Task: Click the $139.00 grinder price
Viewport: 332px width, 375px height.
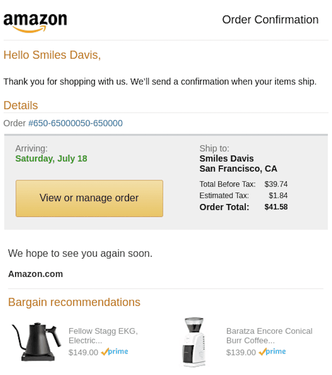Action: 241,352
